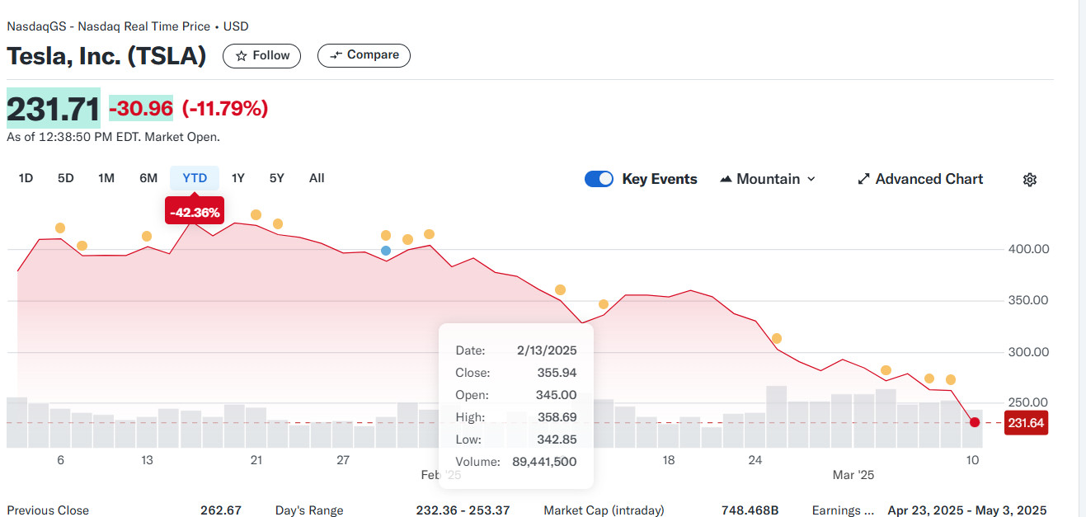Image resolution: width=1086 pixels, height=517 pixels.
Task: Choose the 1Y time range
Action: pos(238,178)
